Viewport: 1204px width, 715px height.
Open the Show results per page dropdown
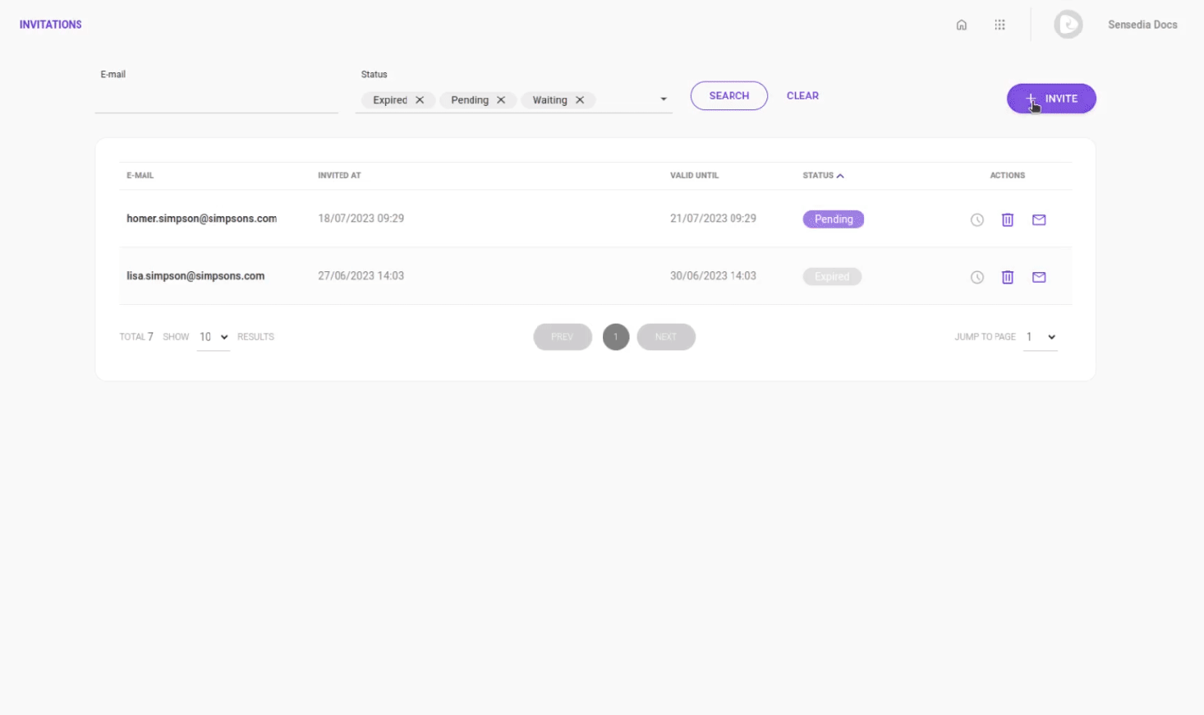tap(214, 337)
